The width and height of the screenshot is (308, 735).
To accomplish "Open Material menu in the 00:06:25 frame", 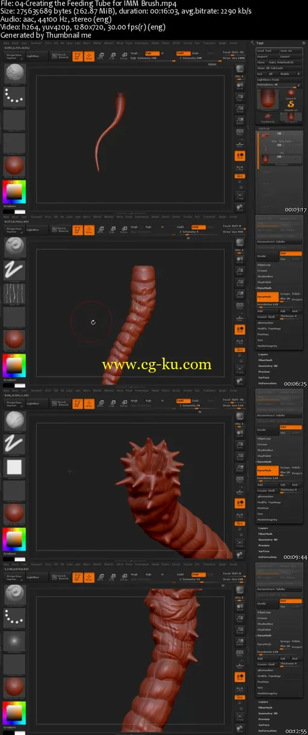I will click(x=108, y=216).
